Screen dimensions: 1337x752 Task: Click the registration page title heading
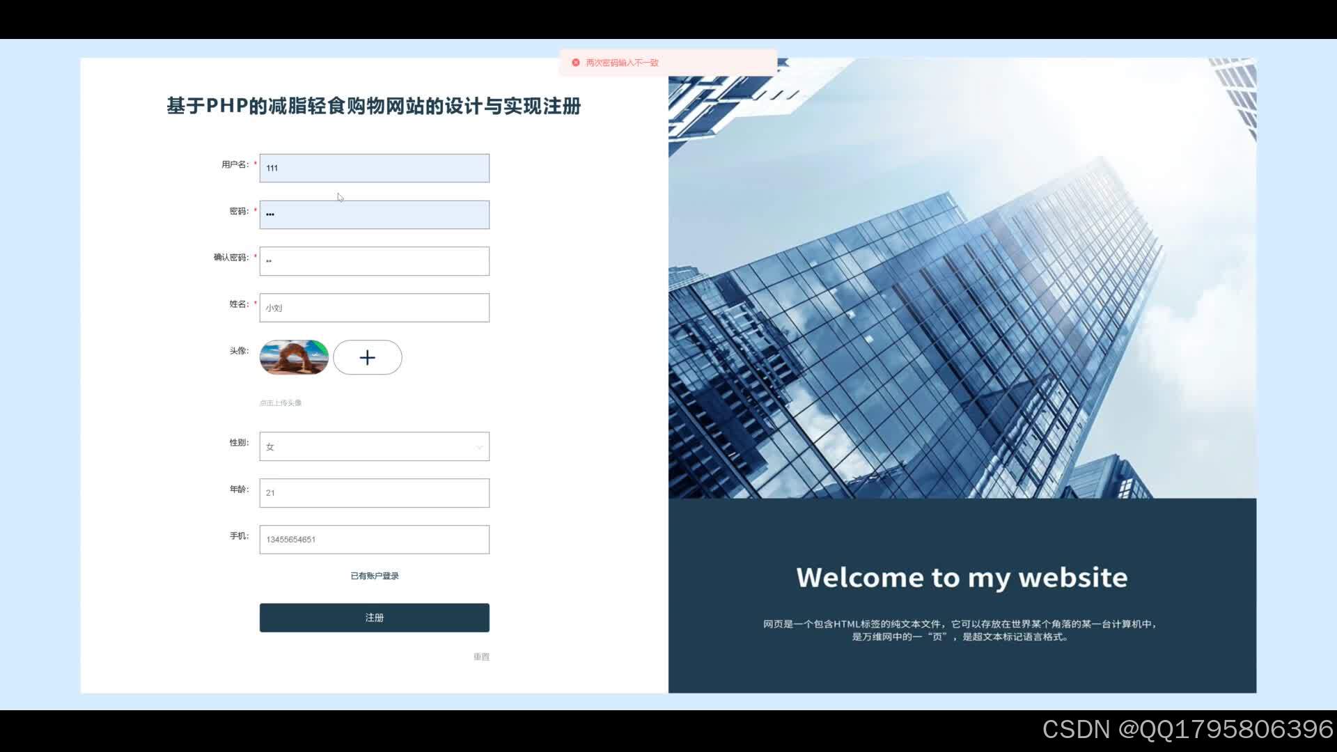374,106
